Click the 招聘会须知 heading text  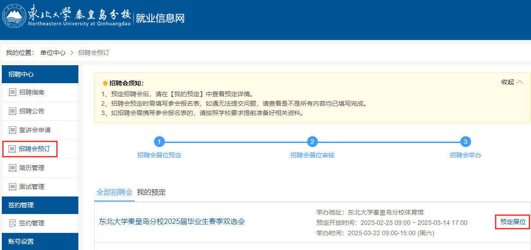click(x=127, y=83)
